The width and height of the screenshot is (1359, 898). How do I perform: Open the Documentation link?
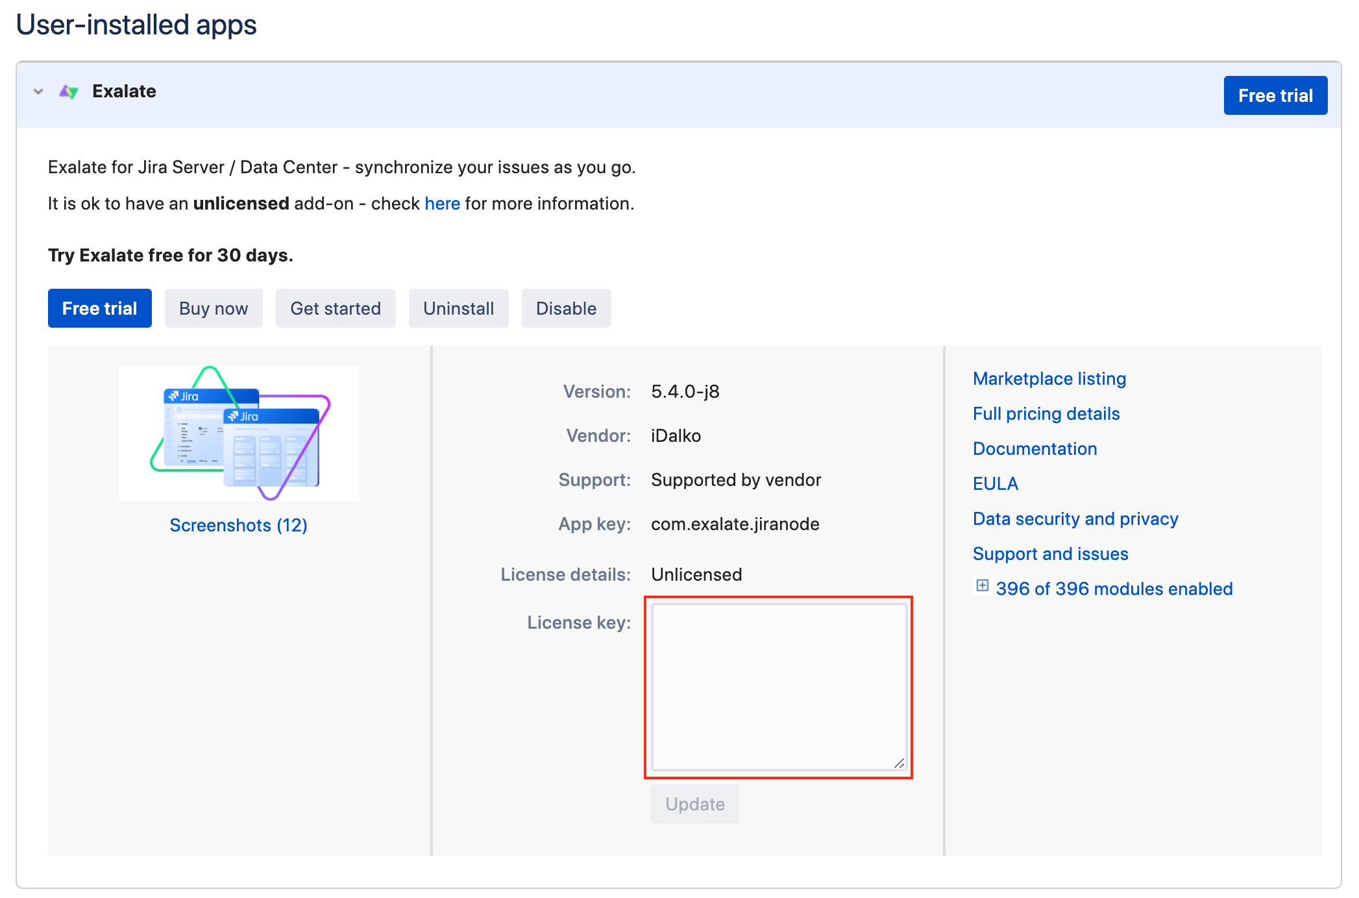(1035, 449)
